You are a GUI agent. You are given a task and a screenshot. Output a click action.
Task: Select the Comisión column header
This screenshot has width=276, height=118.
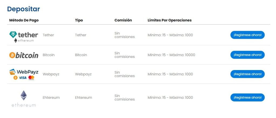pyautogui.click(x=123, y=20)
